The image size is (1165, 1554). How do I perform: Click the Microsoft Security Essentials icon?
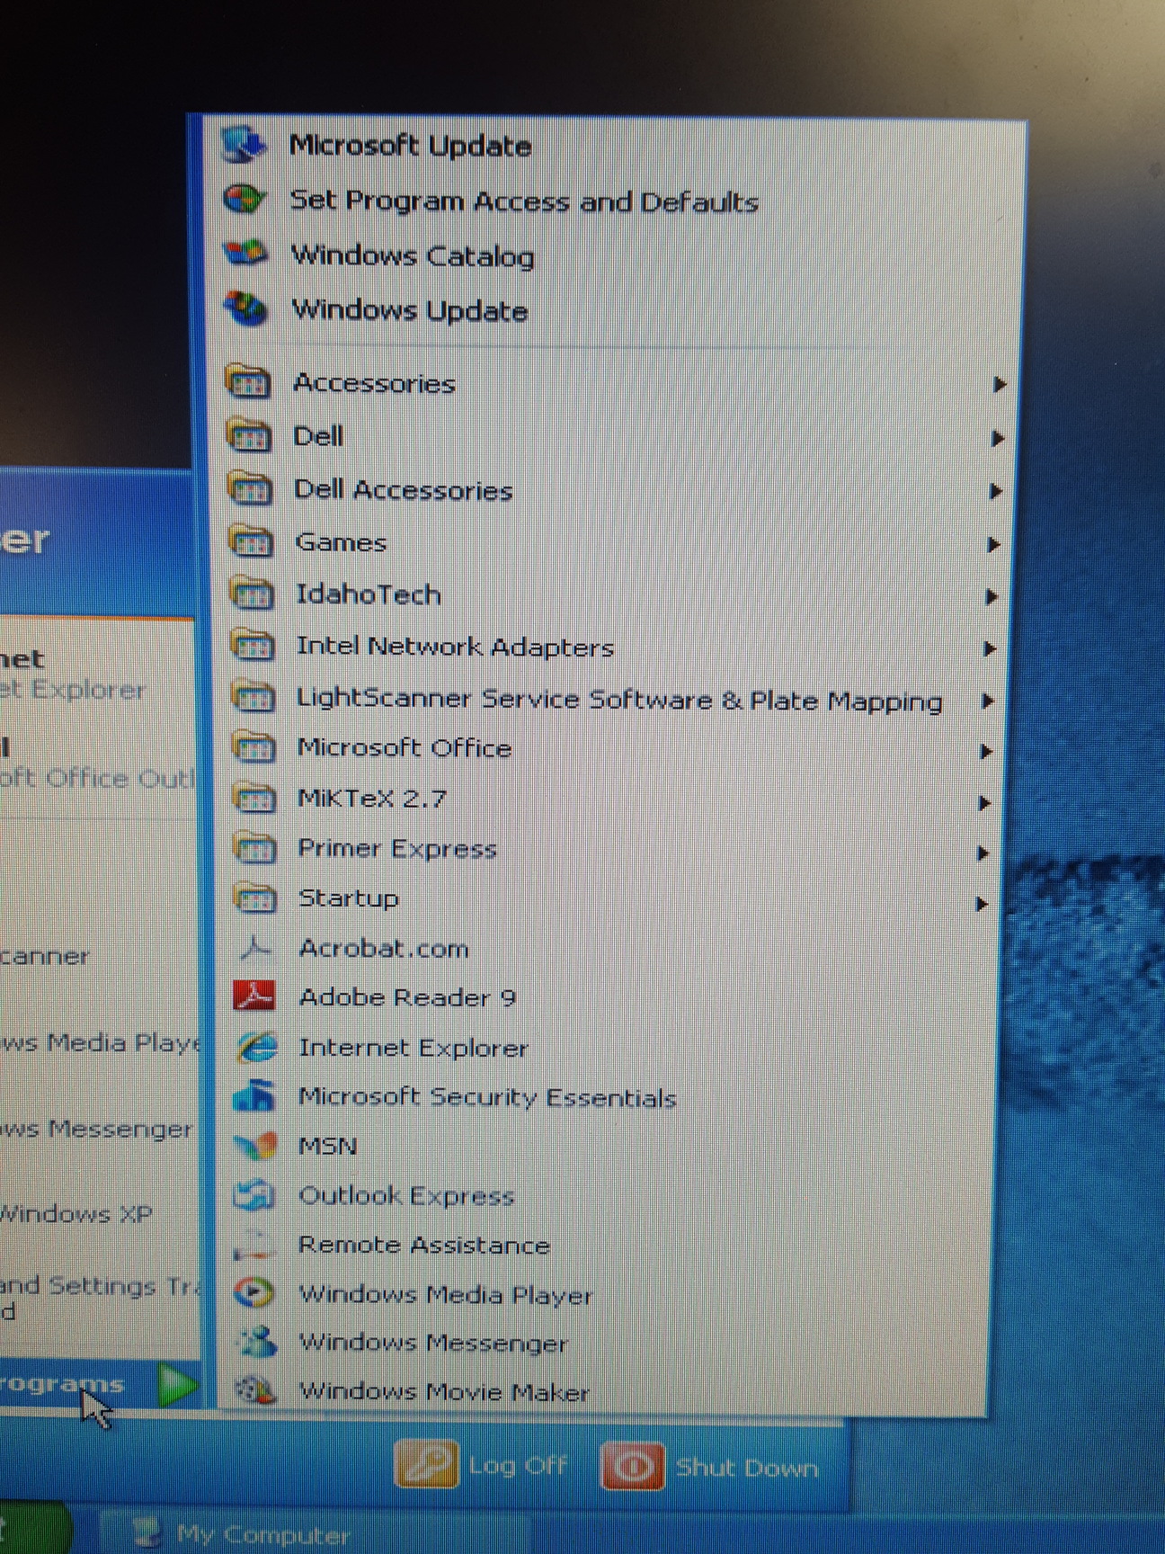point(254,1096)
